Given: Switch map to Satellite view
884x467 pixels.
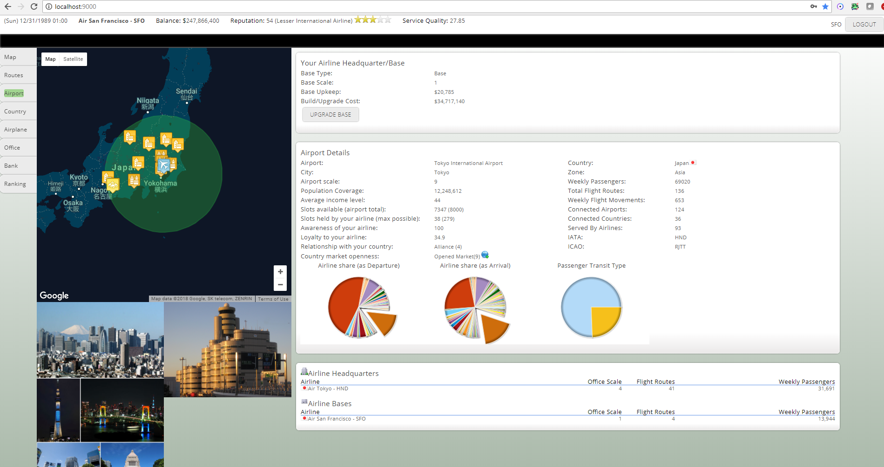Looking at the screenshot, I should point(73,59).
